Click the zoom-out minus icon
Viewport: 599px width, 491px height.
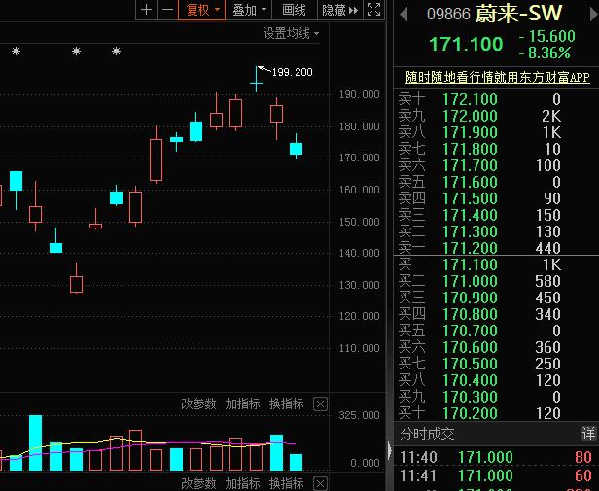tap(167, 10)
